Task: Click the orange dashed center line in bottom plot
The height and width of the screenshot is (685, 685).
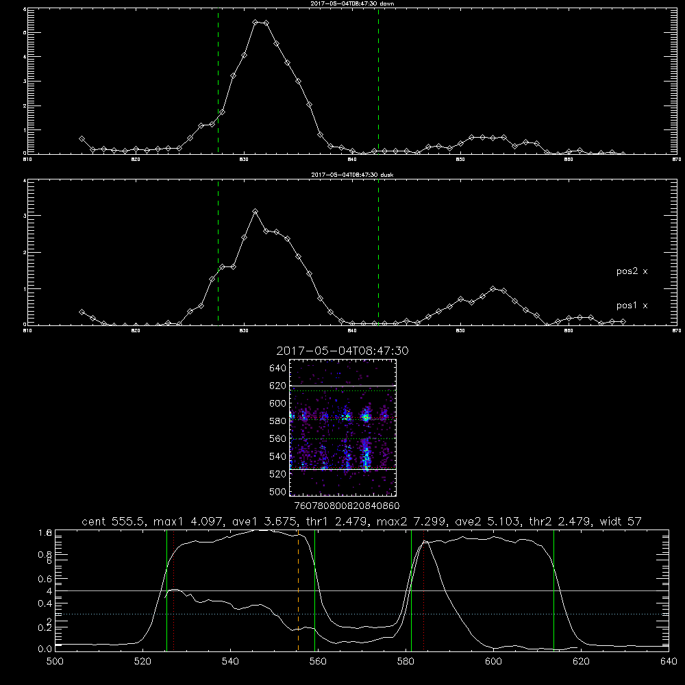Action: tap(299, 590)
